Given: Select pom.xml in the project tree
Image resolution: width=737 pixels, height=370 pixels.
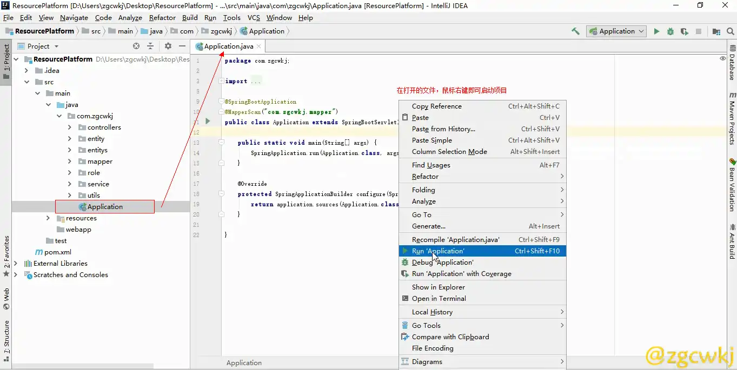Looking at the screenshot, I should click(x=53, y=252).
